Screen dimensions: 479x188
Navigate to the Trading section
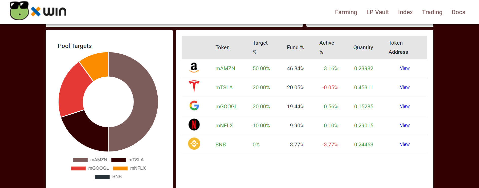pyautogui.click(x=432, y=12)
